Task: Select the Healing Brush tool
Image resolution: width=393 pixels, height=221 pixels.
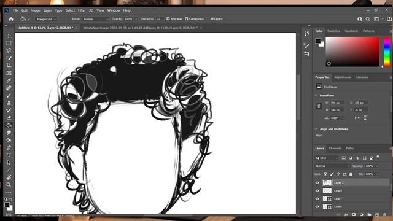Action: coord(9,88)
